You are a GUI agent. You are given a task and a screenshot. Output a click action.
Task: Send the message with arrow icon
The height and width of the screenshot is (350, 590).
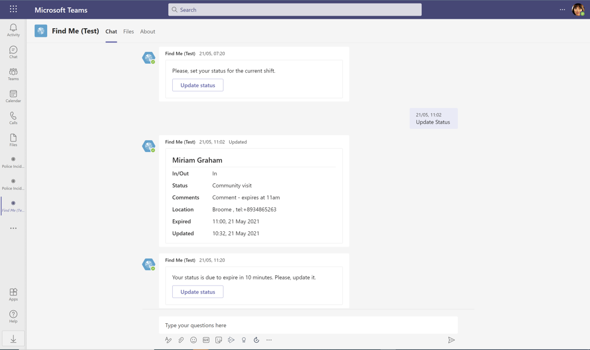[x=451, y=340]
